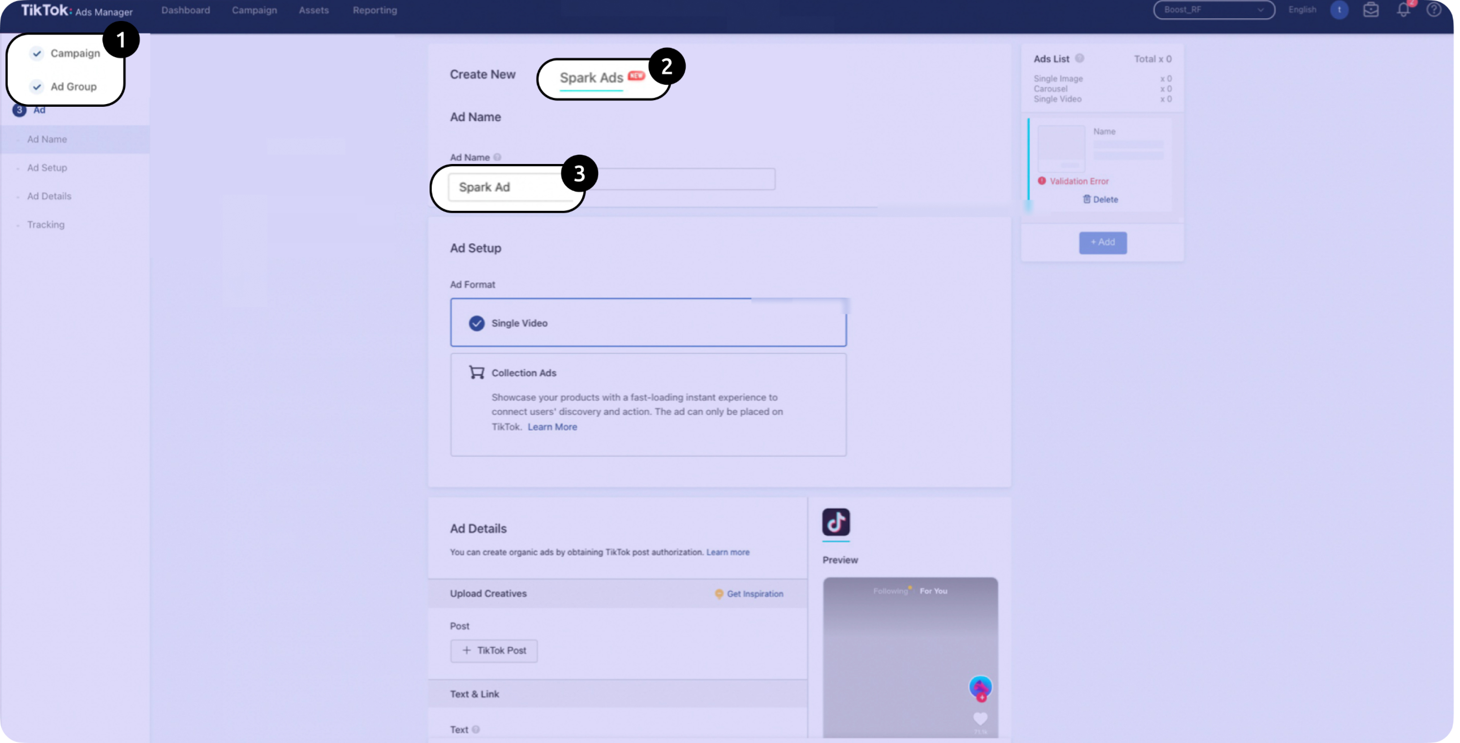Click the preview video thumbnail
Image resolution: width=1460 pixels, height=743 pixels.
coord(910,657)
